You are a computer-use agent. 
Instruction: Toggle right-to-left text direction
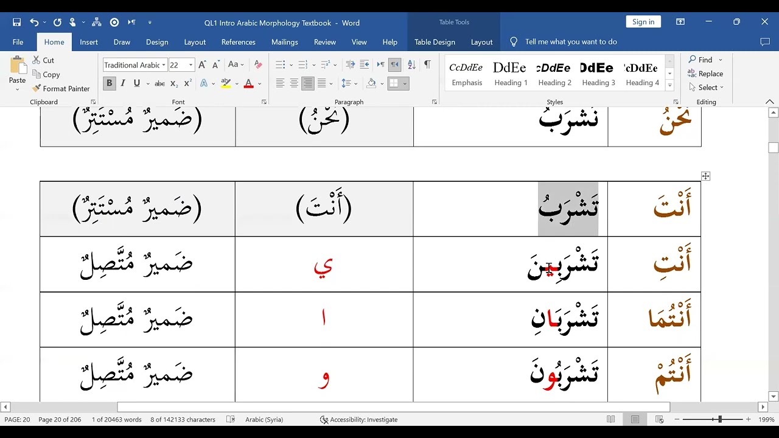coord(394,64)
